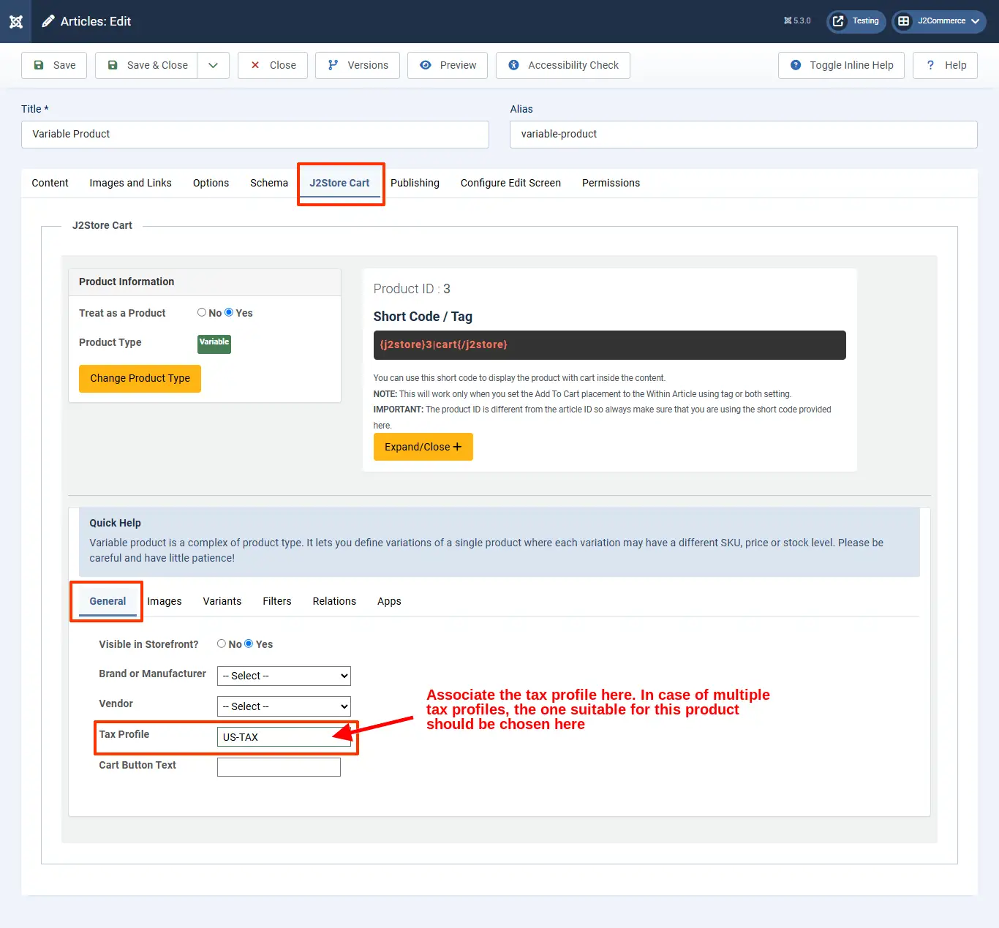Viewport: 999px width, 928px height.
Task: Open the Permissions tab
Action: [x=611, y=183]
